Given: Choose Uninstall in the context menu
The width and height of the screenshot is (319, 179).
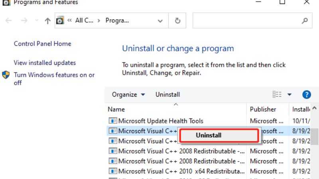Looking at the screenshot, I should (x=219, y=135).
